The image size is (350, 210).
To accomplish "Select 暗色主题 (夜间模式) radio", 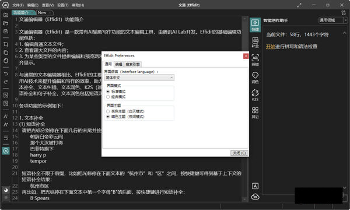I will pos(108,117).
